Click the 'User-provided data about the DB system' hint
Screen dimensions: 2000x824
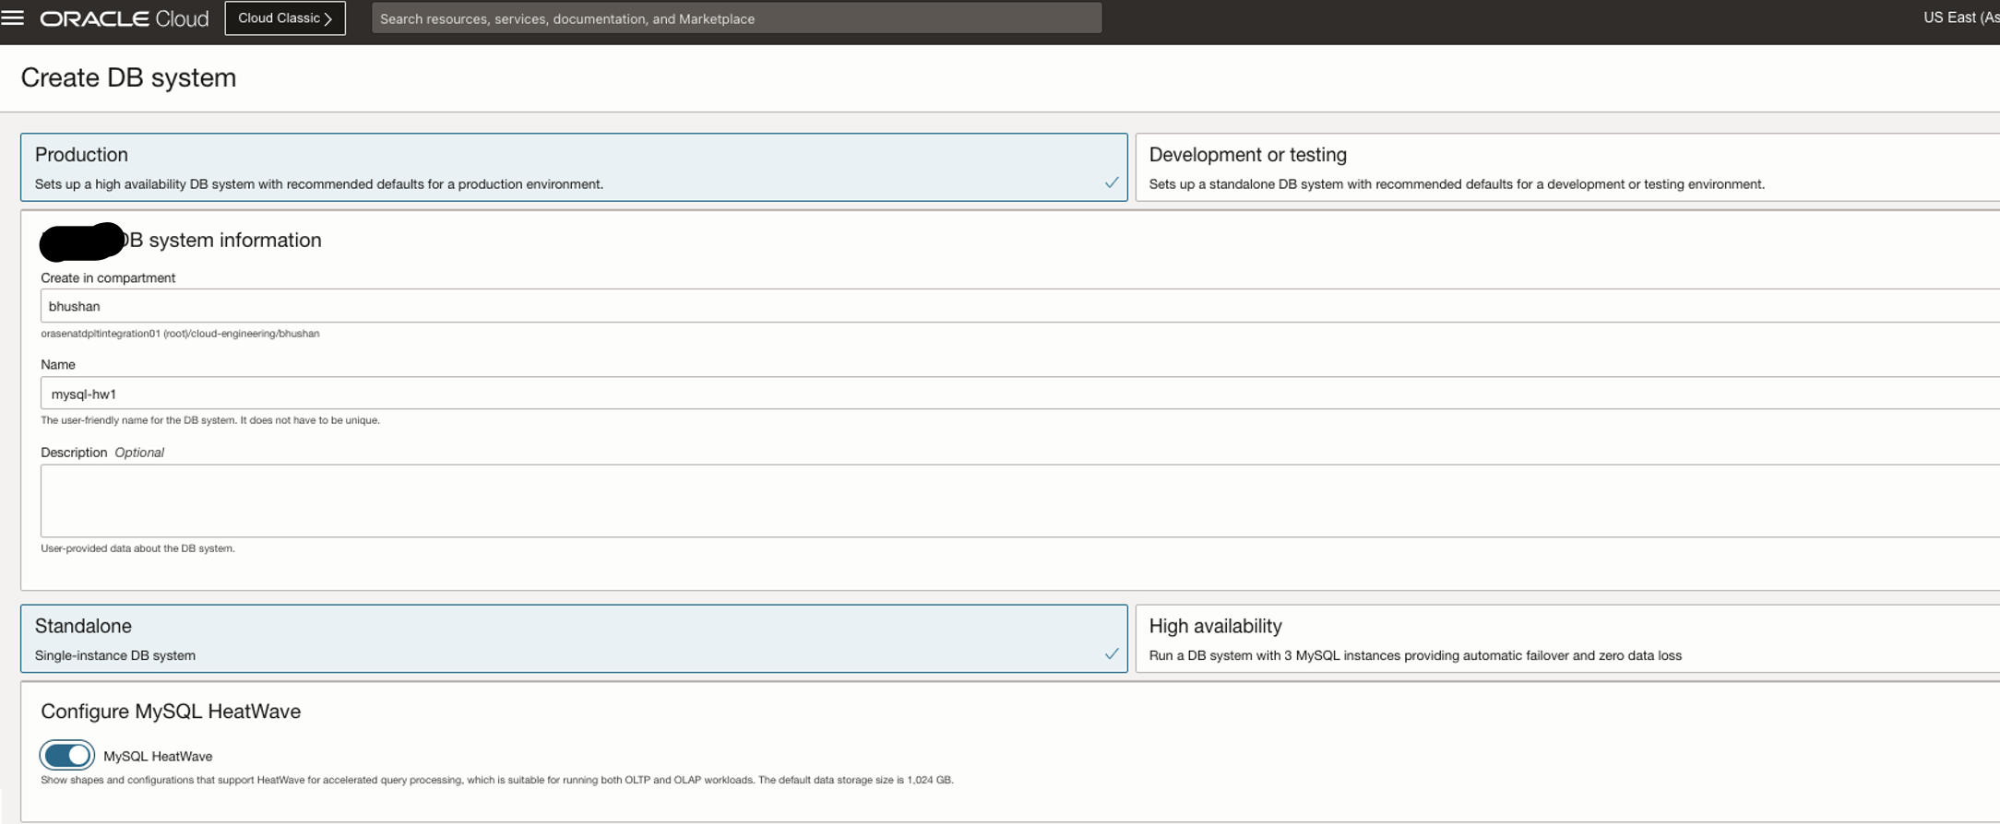[x=137, y=548]
